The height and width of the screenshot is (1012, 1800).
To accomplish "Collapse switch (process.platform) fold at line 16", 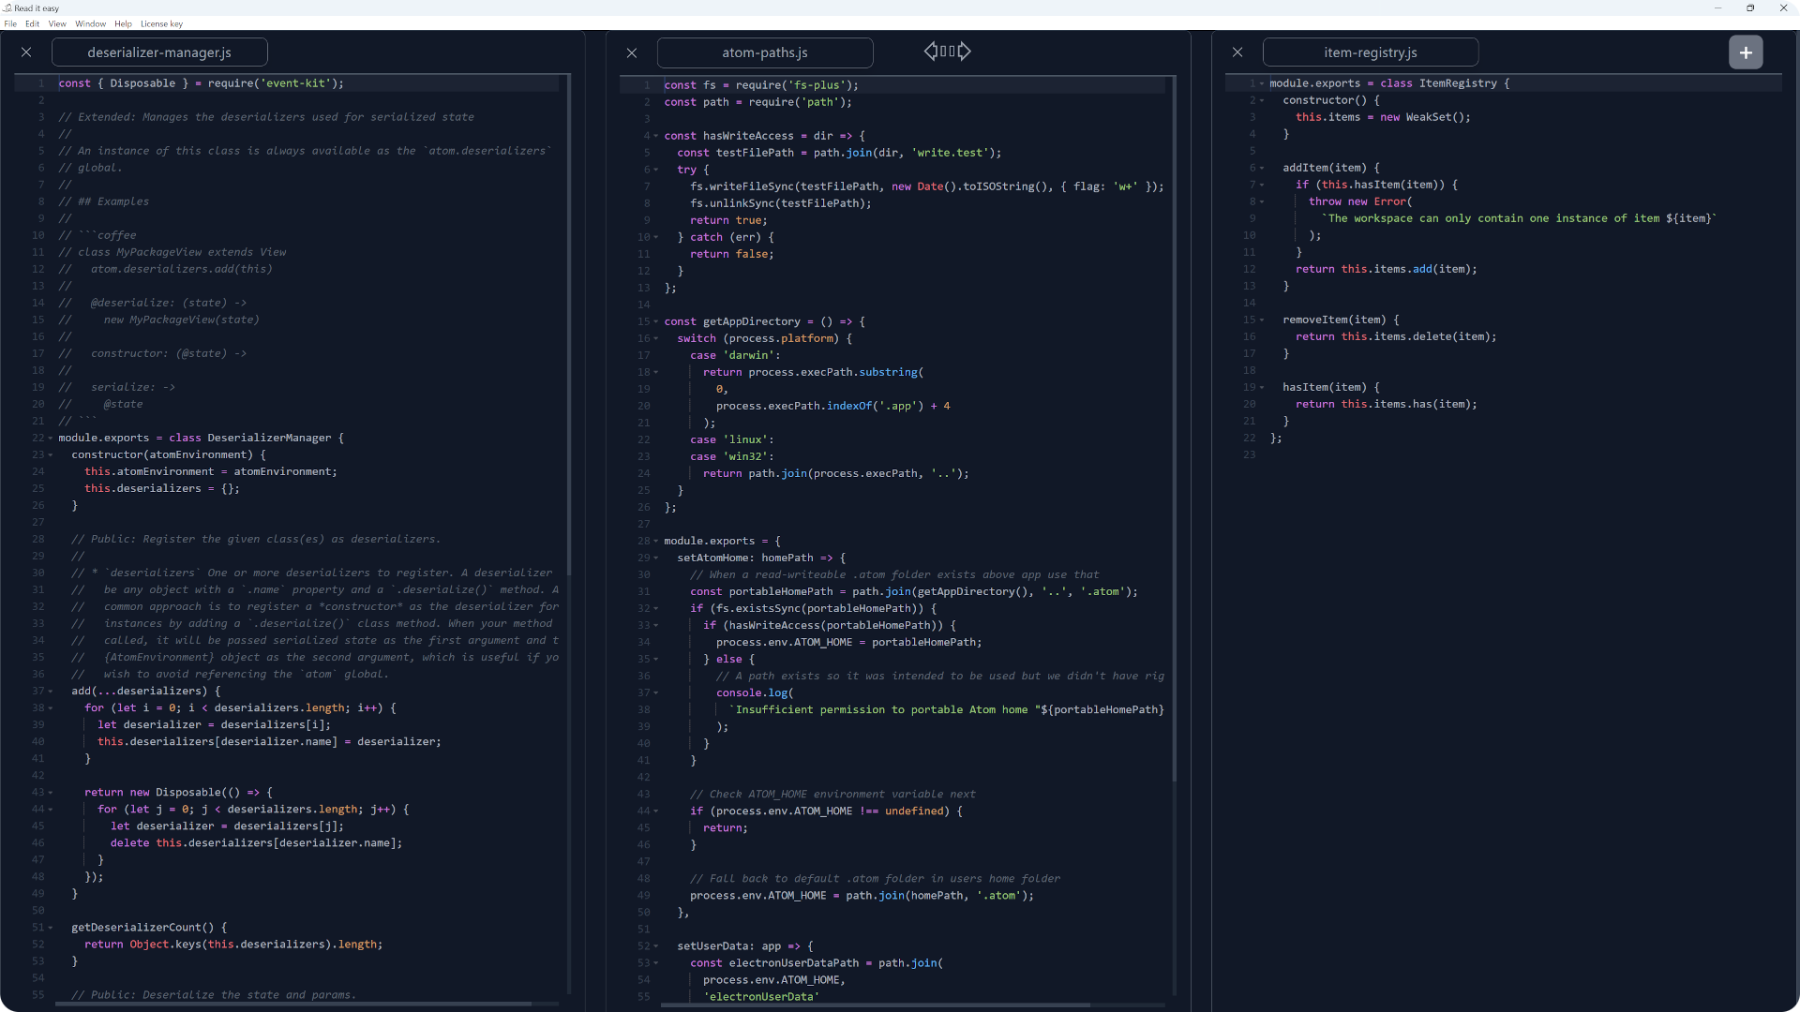I will (x=656, y=338).
